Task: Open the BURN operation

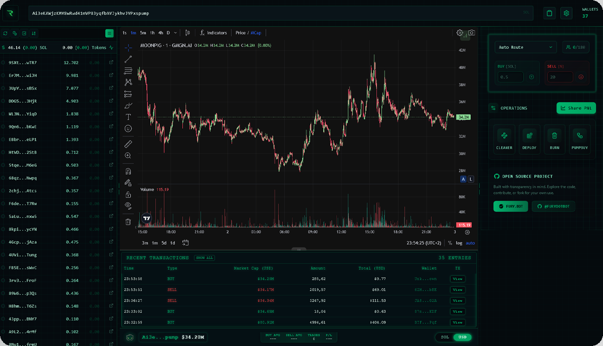Action: pos(555,139)
